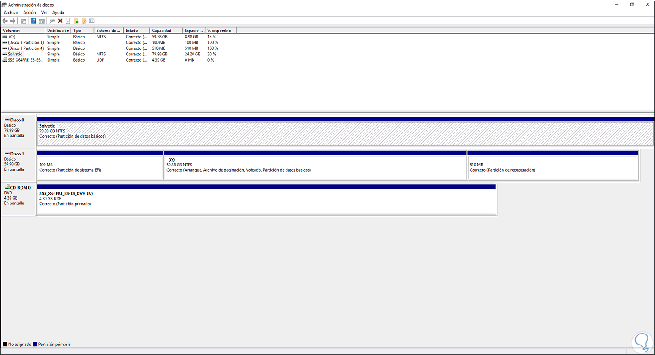The width and height of the screenshot is (655, 355).
Task: Toggle the action pane icon
Action: pyautogui.click(x=41, y=21)
